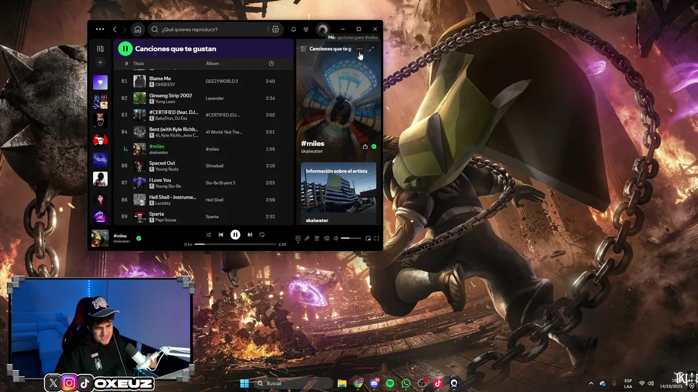Share #miles with the share icon in panel
The height and width of the screenshot is (392, 698).
coord(365,146)
